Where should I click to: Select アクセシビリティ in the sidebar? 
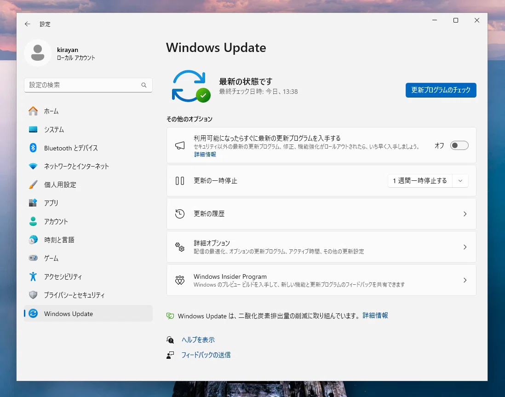point(88,276)
